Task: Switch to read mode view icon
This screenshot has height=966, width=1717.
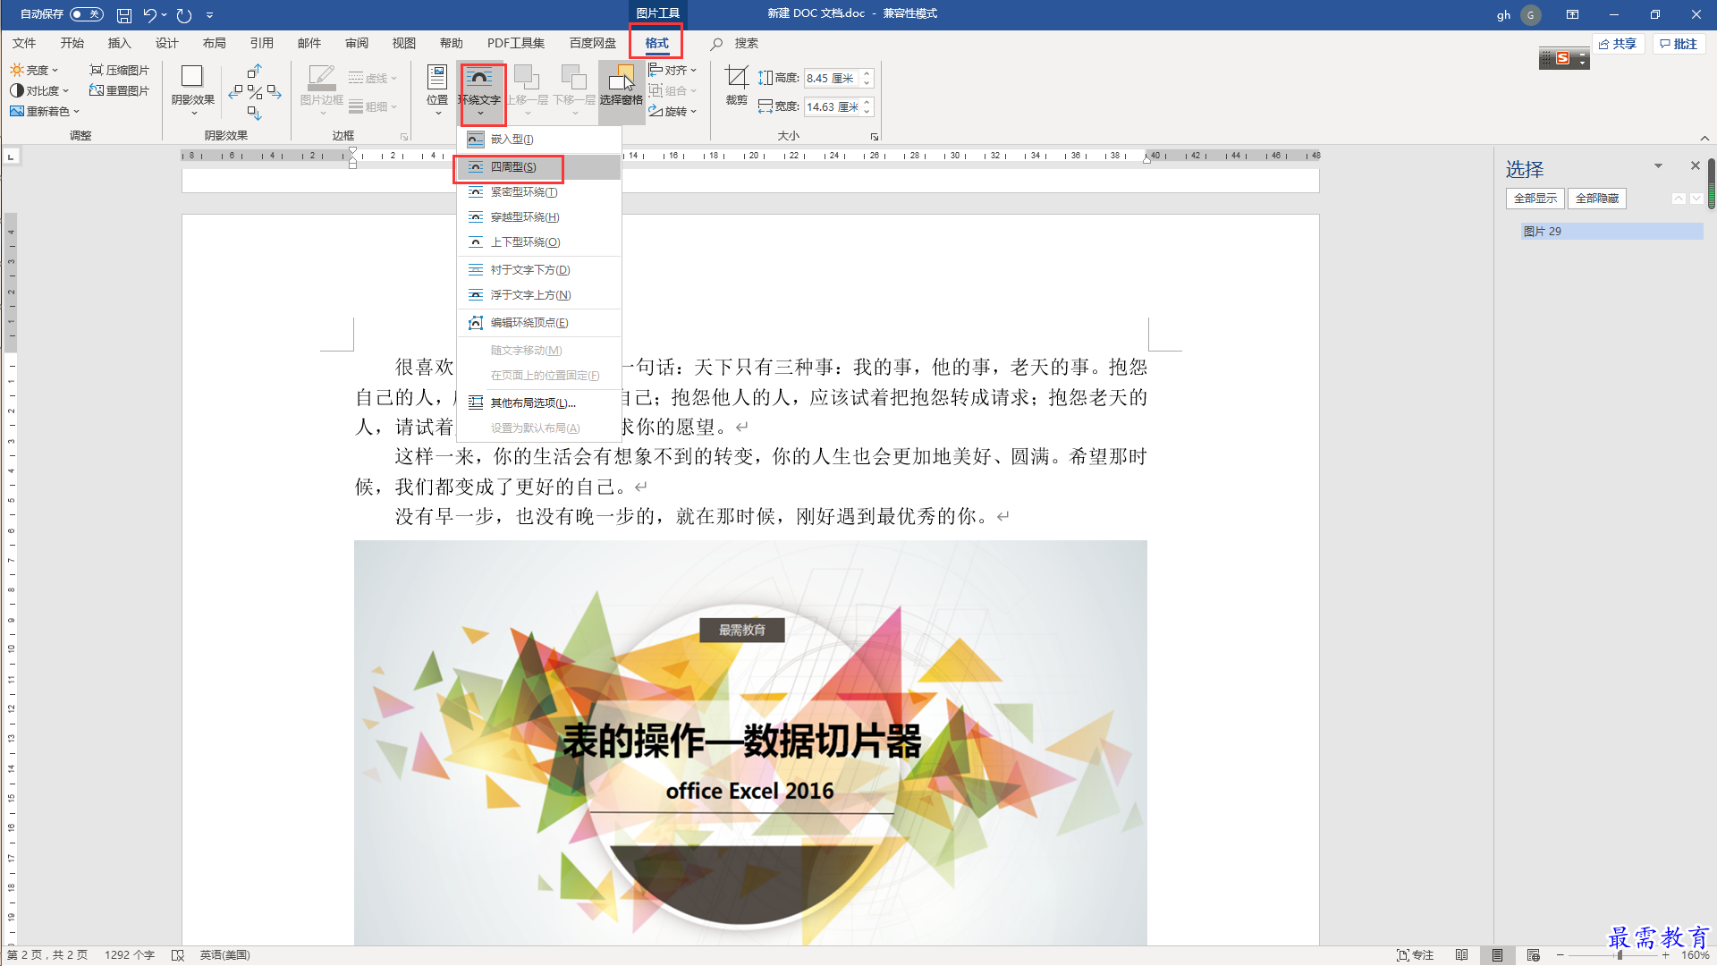Action: point(1462,955)
